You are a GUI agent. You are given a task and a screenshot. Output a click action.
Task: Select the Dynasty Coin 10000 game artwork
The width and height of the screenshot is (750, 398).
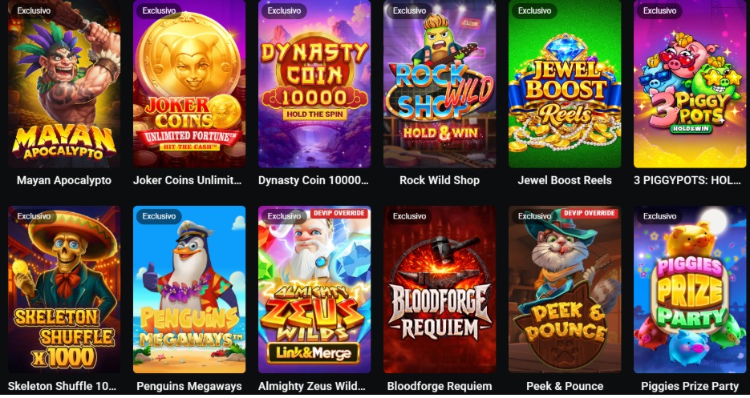point(314,83)
